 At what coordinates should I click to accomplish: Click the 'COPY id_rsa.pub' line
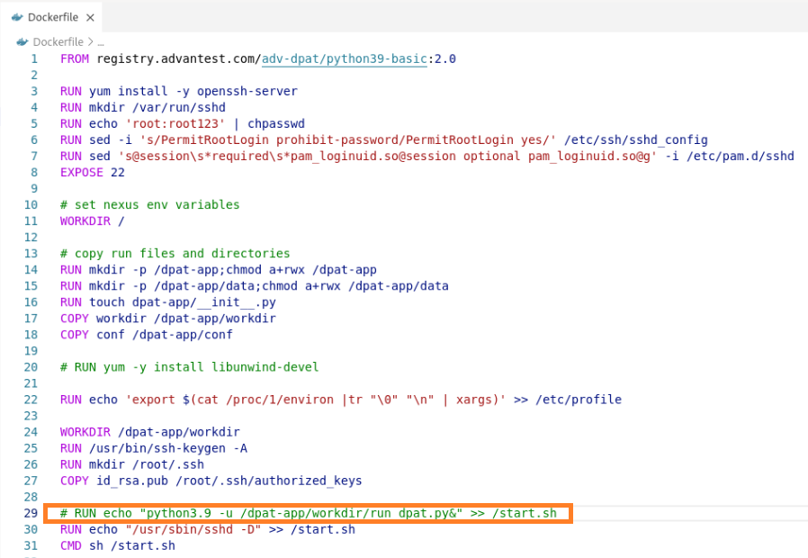(211, 481)
